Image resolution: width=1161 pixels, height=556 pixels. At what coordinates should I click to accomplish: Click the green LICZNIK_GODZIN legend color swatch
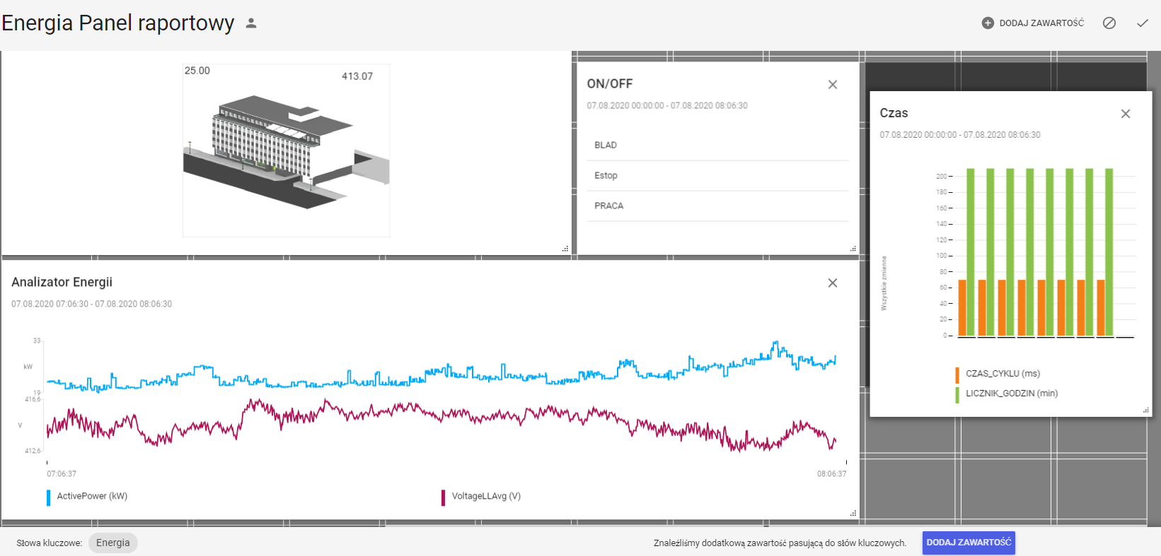coord(957,394)
